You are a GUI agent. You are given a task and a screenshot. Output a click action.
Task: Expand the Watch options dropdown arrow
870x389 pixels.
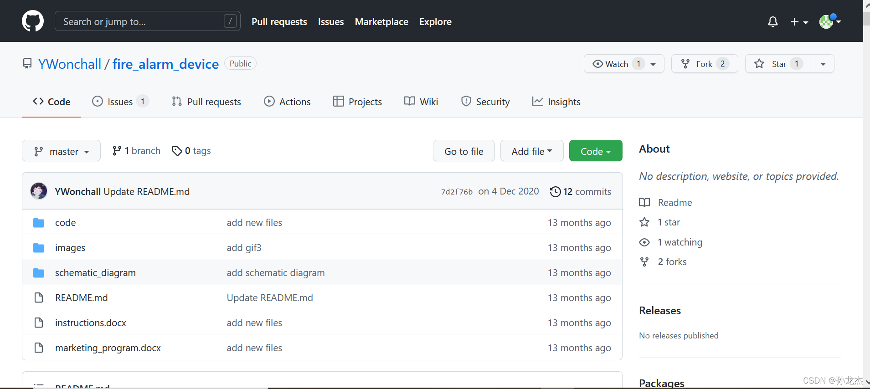[654, 64]
